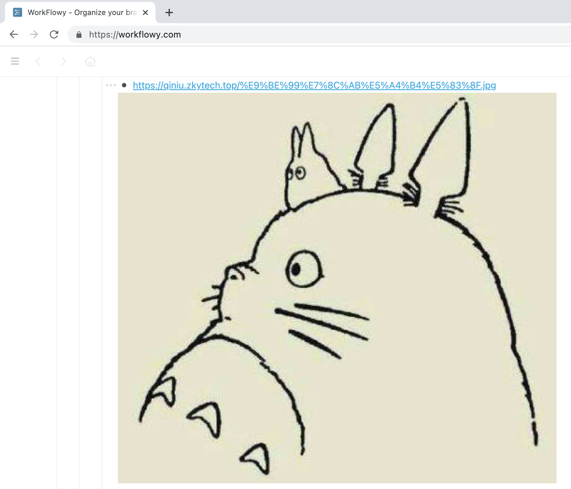View site info via the lock icon
Viewport: 571px width, 489px height.
(x=79, y=34)
